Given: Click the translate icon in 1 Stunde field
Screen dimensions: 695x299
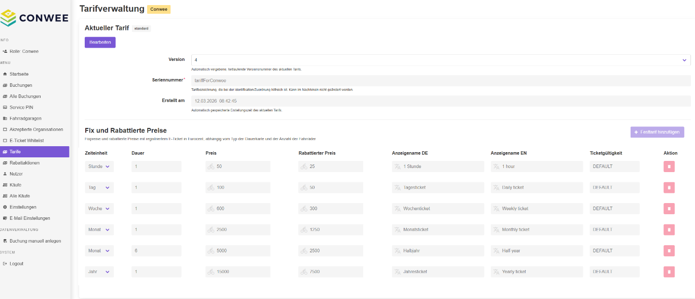Looking at the screenshot, I should 398,167.
